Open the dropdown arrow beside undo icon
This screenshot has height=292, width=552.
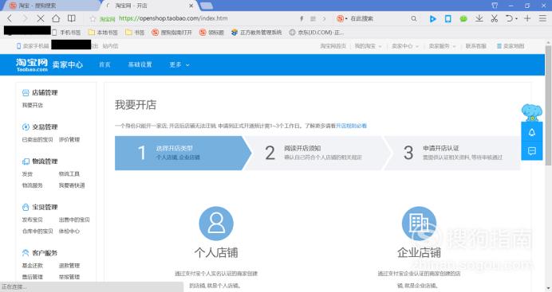click(x=516, y=18)
